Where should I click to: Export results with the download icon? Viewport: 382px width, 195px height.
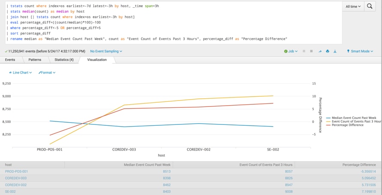coord(335,51)
